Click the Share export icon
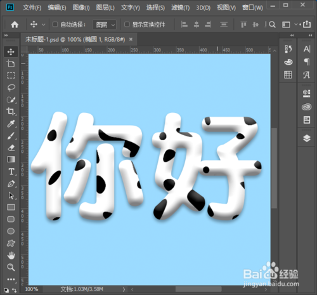This screenshot has width=317, height=295. 307,24
